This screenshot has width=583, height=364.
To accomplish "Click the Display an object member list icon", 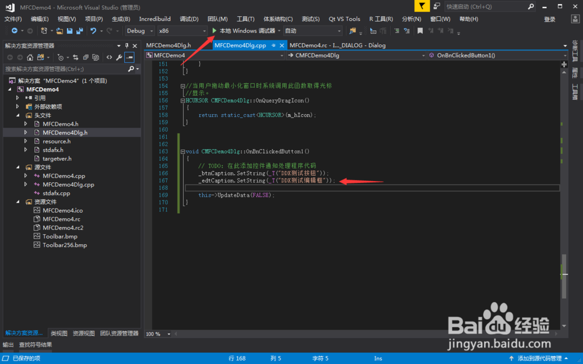I will (x=373, y=31).
